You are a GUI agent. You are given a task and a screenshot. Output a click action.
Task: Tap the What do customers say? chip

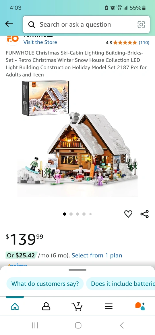(x=45, y=283)
